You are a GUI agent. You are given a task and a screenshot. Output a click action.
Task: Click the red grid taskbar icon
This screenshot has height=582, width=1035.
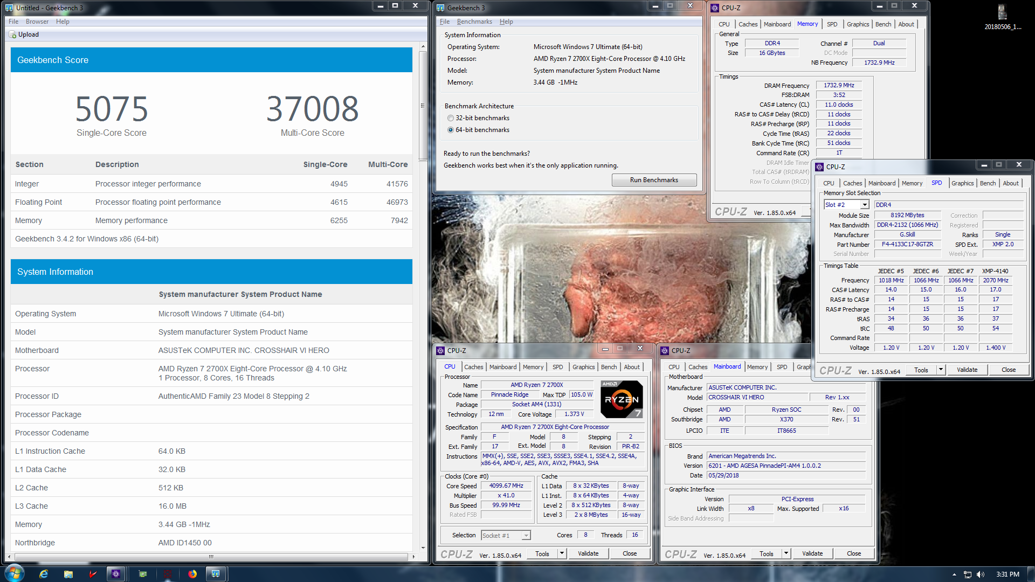pos(168,574)
